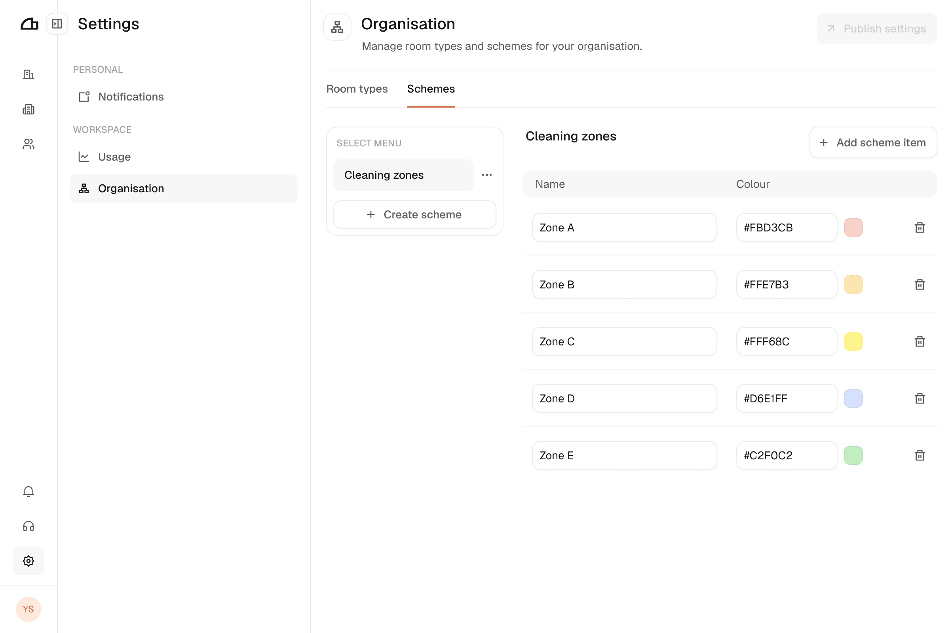The image size is (950, 633).
Task: Focus the Zone D name field
Action: tap(624, 398)
